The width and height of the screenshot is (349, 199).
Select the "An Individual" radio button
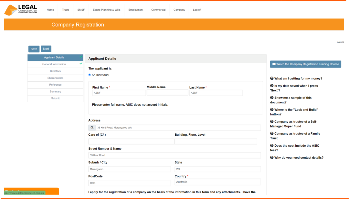click(x=89, y=75)
